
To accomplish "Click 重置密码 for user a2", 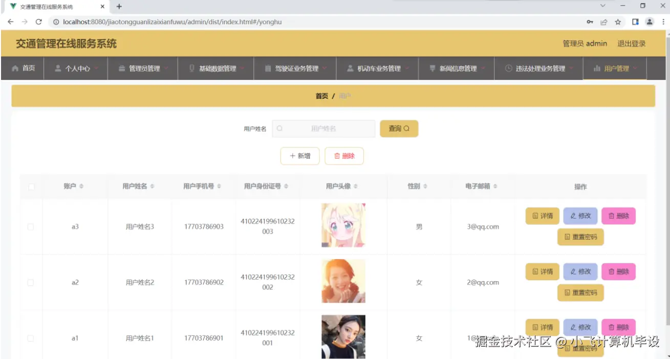I will [x=580, y=293].
